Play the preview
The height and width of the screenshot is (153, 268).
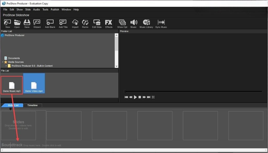[x=135, y=97]
